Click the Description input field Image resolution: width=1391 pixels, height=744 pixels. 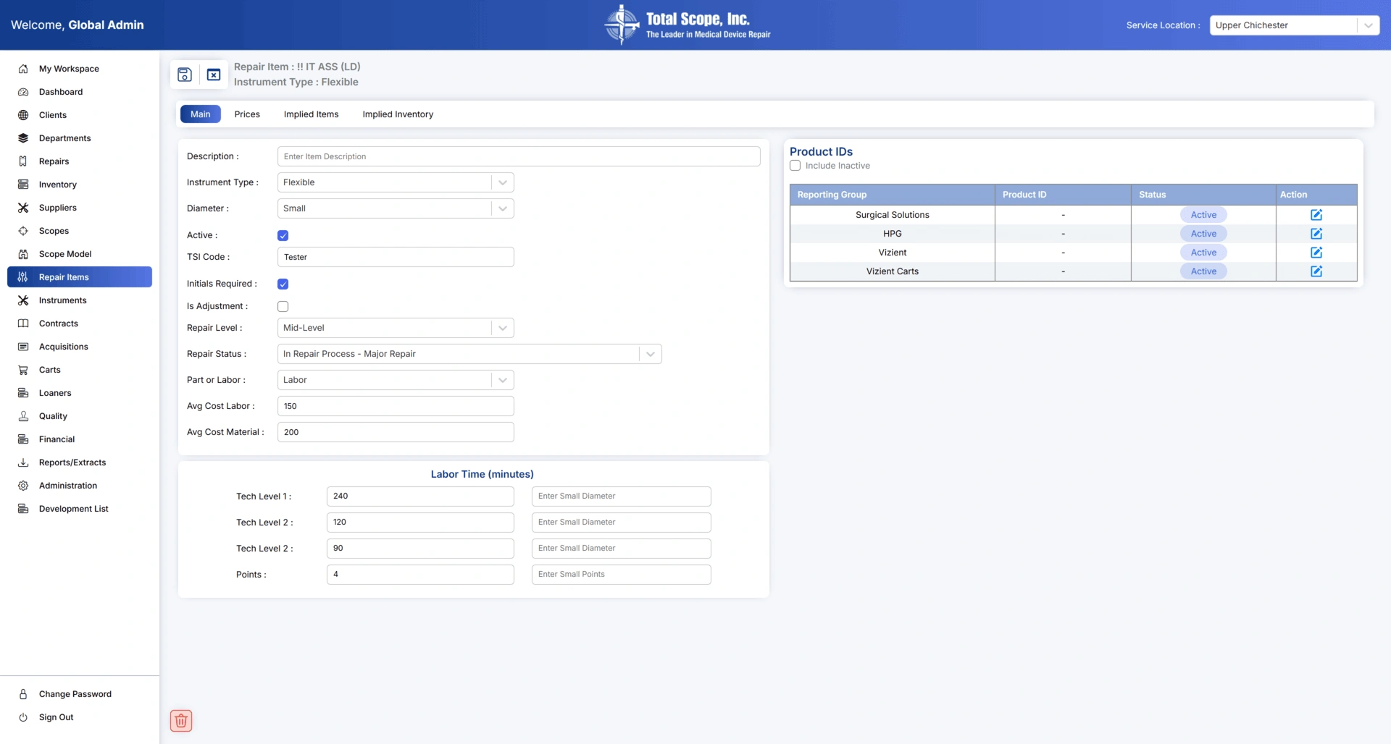click(x=519, y=156)
